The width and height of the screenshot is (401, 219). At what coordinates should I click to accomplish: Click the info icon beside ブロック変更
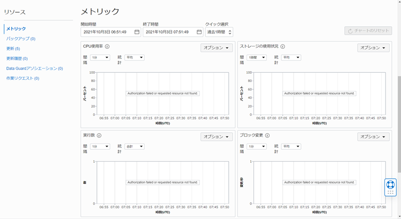click(267, 135)
